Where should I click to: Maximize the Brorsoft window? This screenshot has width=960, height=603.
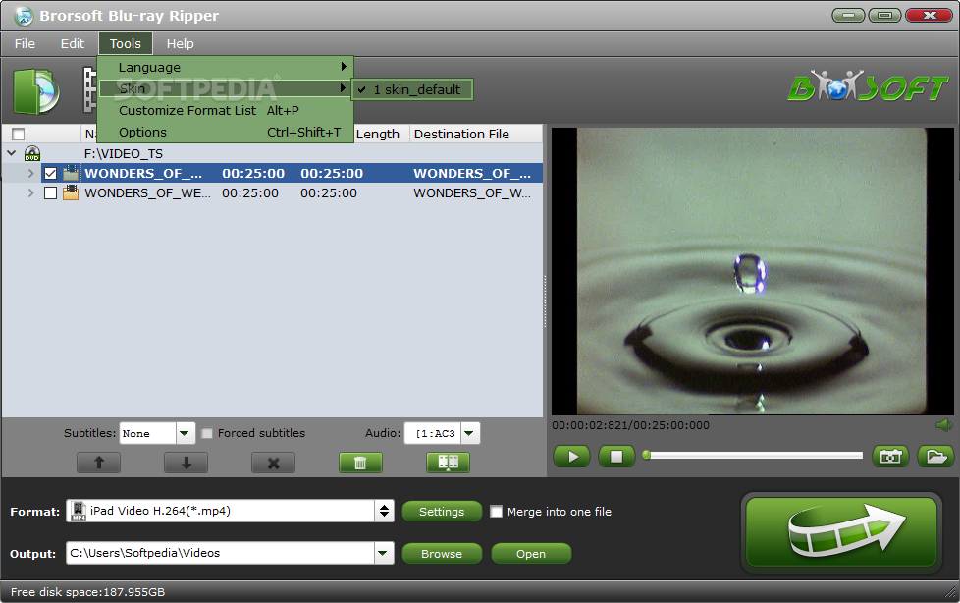[884, 15]
